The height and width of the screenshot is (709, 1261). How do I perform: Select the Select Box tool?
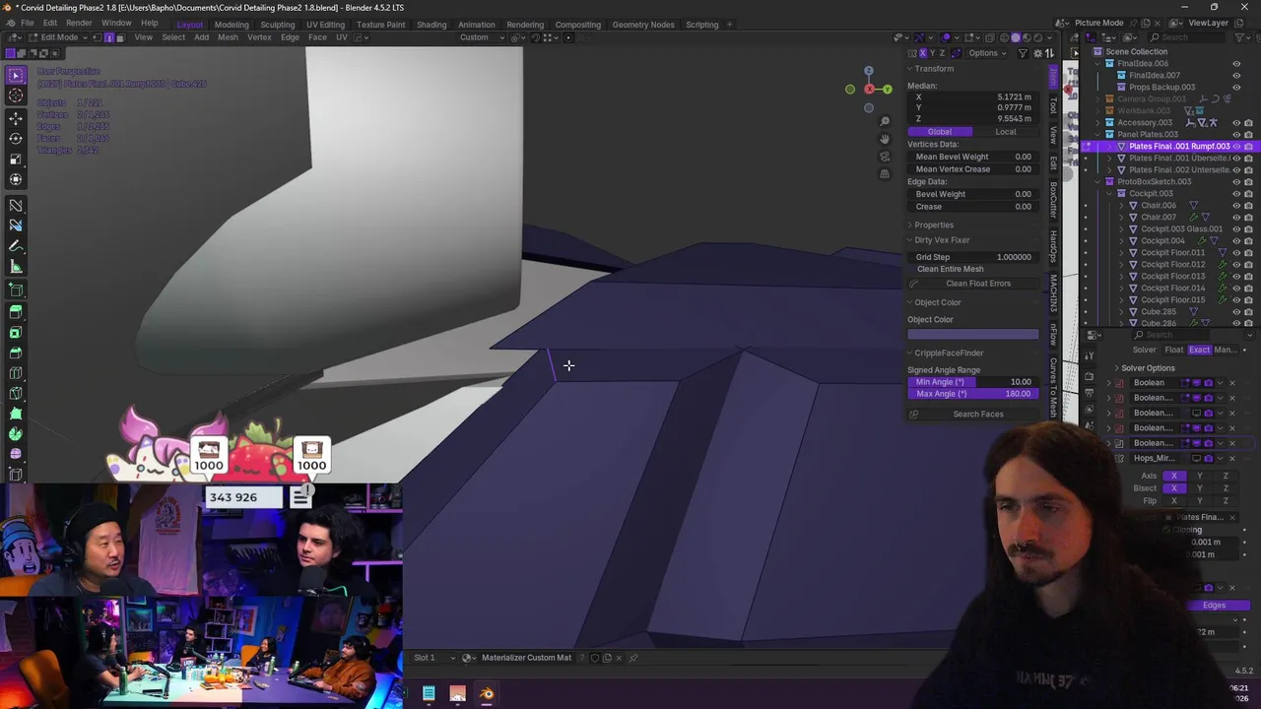click(x=16, y=75)
